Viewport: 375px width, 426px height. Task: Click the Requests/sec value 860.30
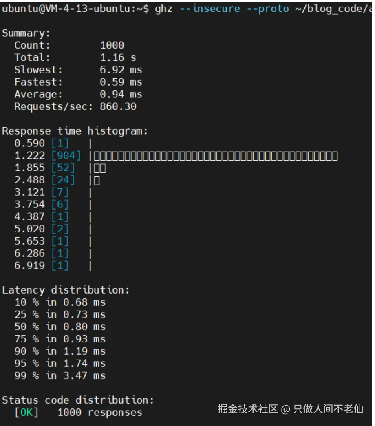(118, 107)
